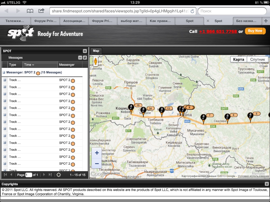This screenshot has height=202, width=270.
Task: Tap the share arrow icon
Action: pyautogui.click(x=41, y=11)
